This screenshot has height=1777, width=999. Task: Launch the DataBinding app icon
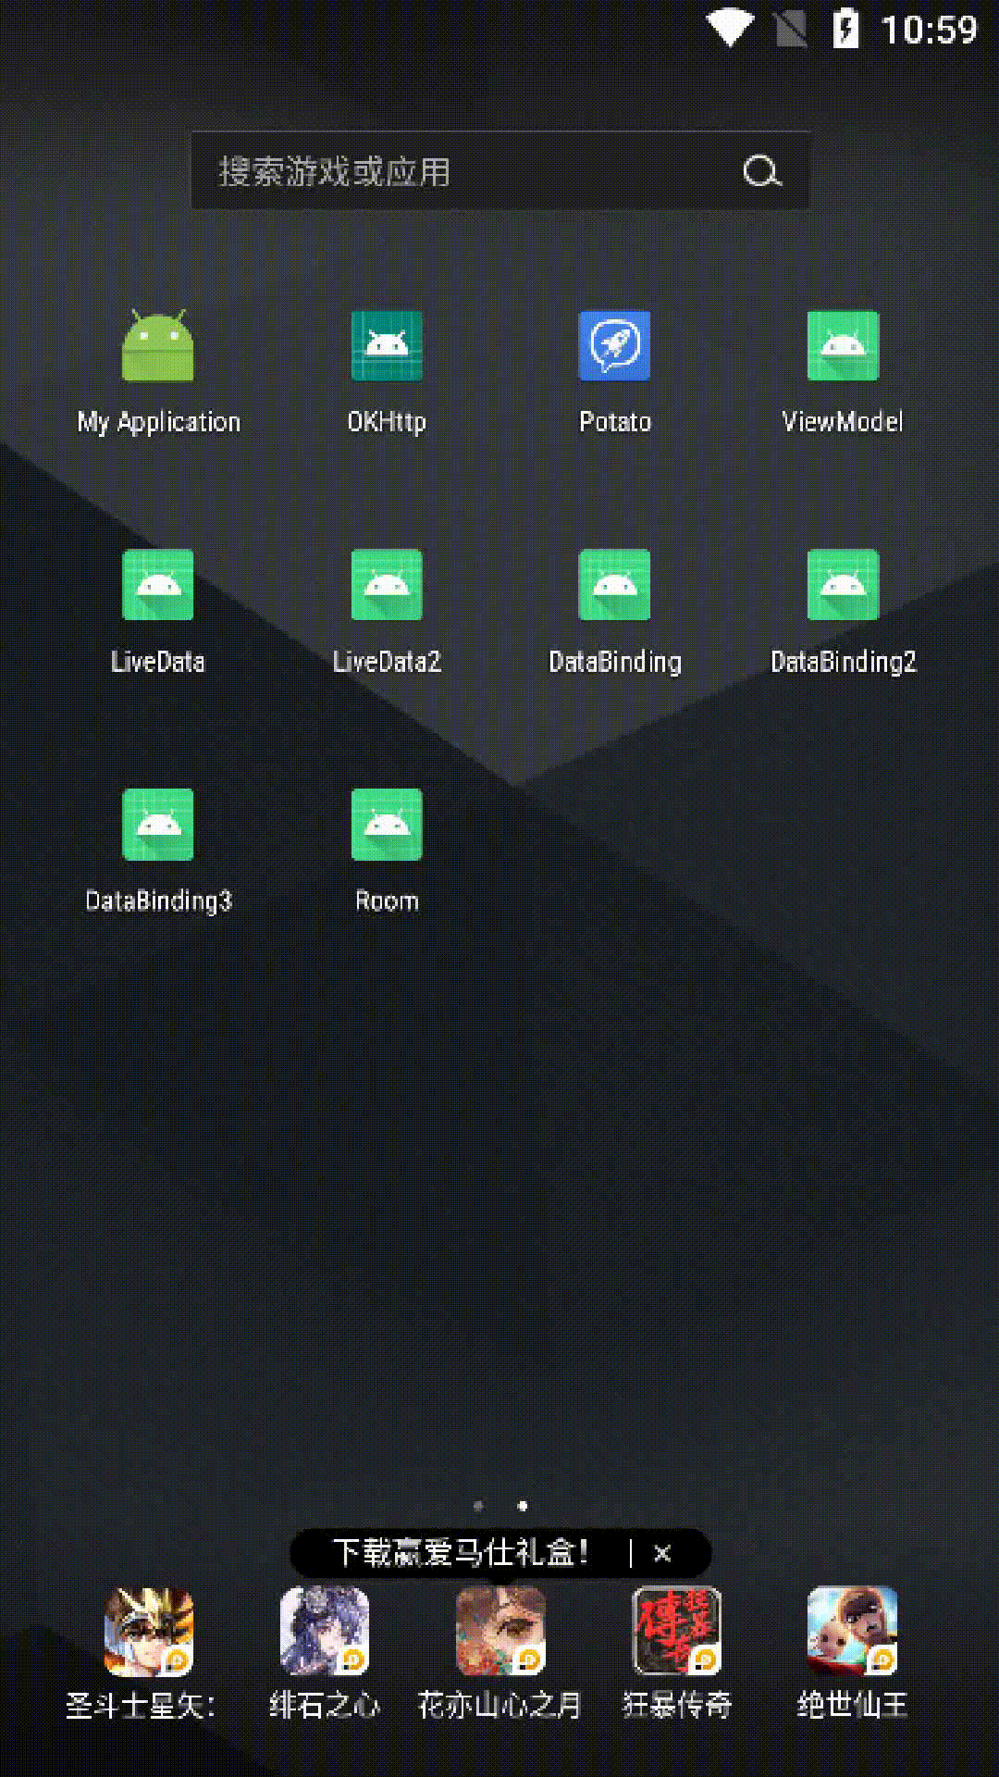pyautogui.click(x=614, y=584)
